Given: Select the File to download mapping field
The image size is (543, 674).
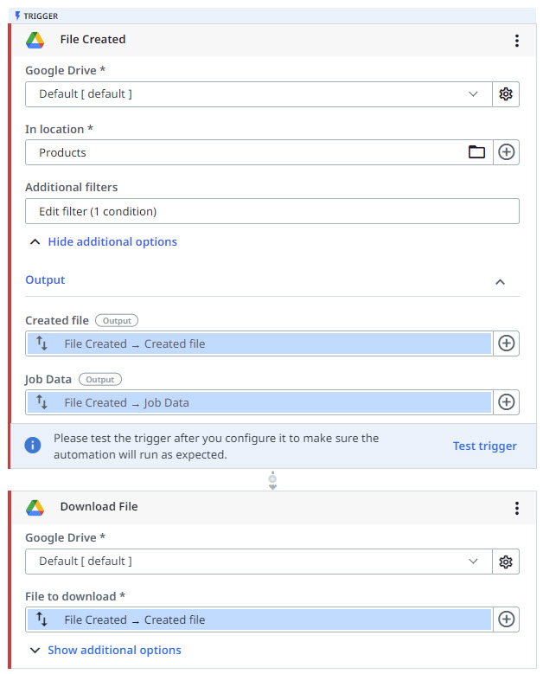Looking at the screenshot, I should [x=259, y=619].
